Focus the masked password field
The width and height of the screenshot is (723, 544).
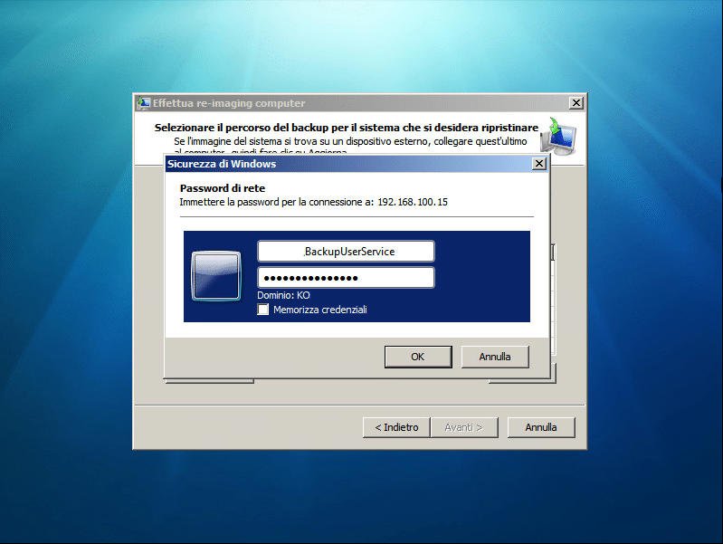pos(346,278)
